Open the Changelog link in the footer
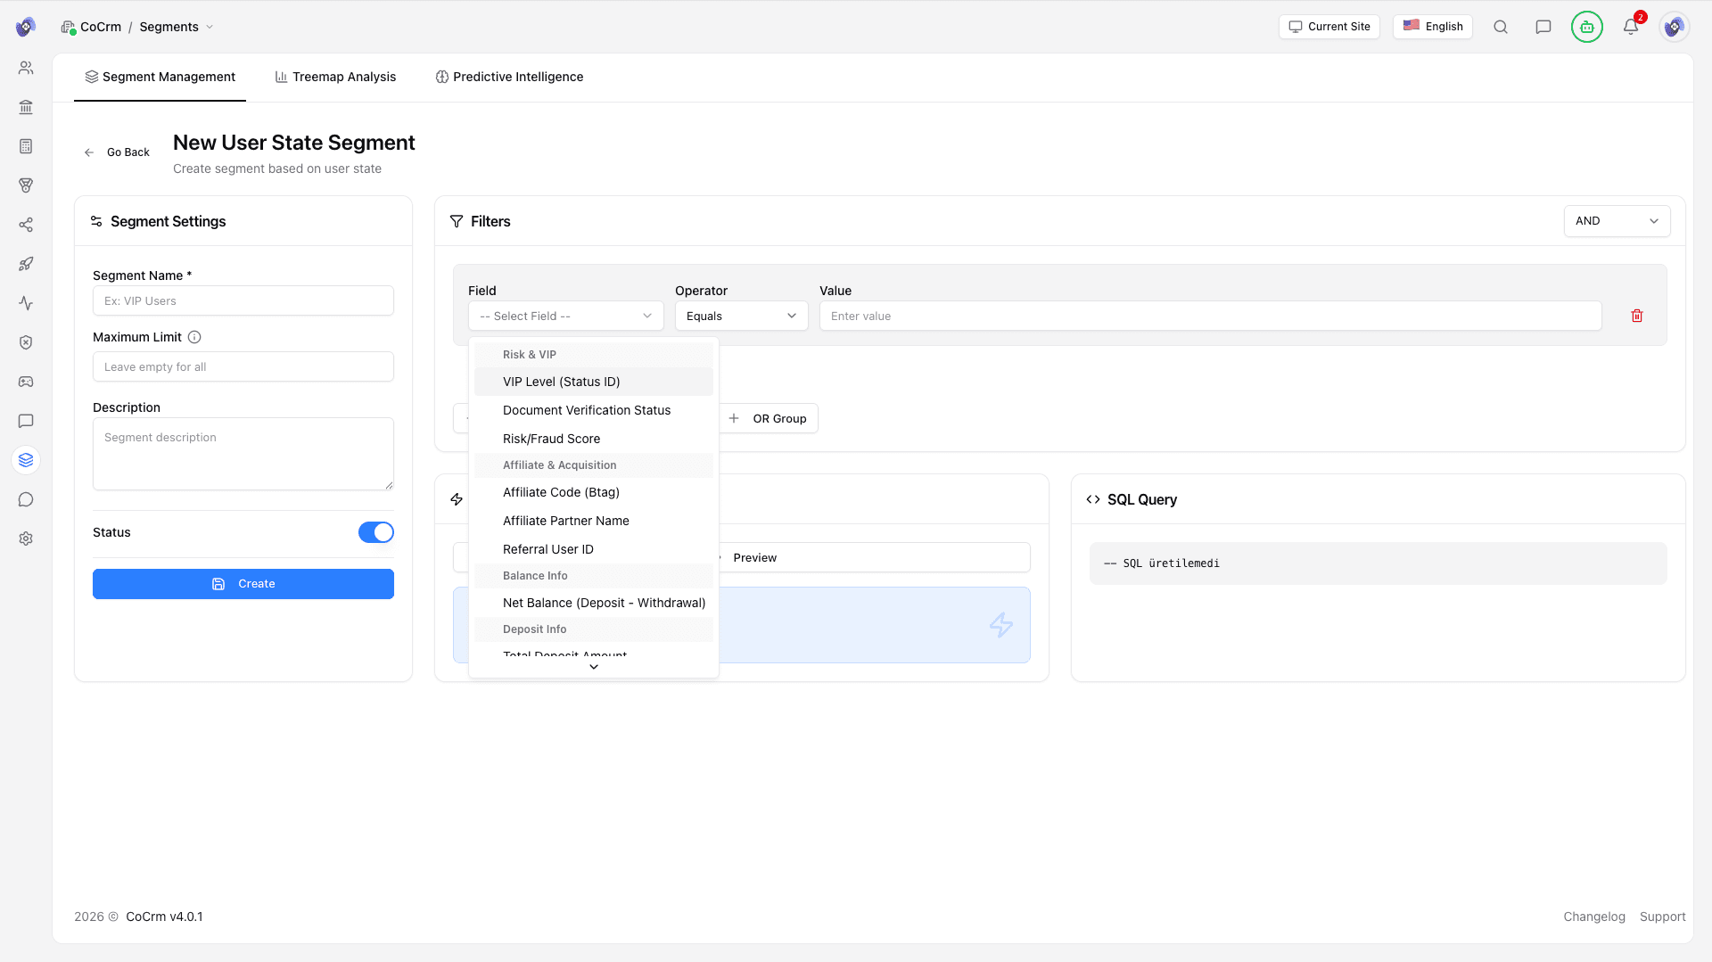This screenshot has height=962, width=1712. [x=1593, y=916]
